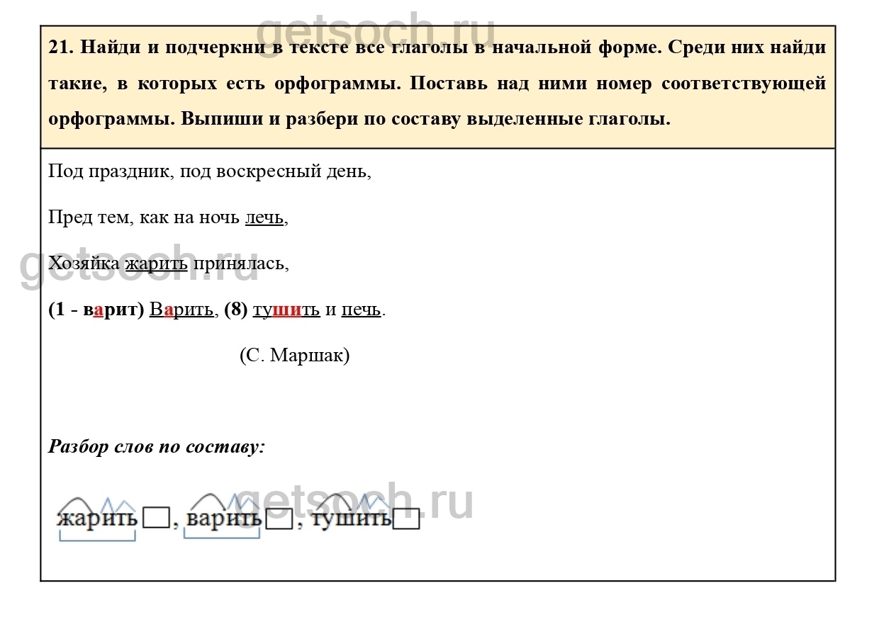The image size is (879, 622).
Task: Click the first line "Под праздник, под воскресный день"
Action: click(209, 171)
